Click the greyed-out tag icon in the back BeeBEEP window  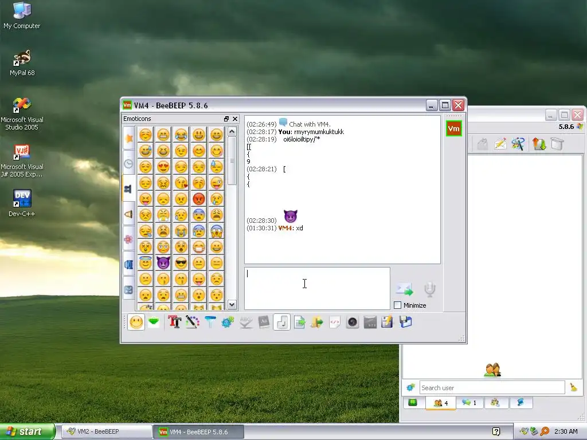click(x=483, y=144)
